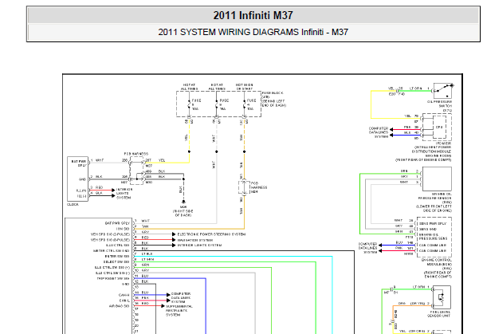Click the 'TRIP RESET SW SIG' pin label
Image resolution: width=483 pixels, height=334 pixels.
(113, 278)
